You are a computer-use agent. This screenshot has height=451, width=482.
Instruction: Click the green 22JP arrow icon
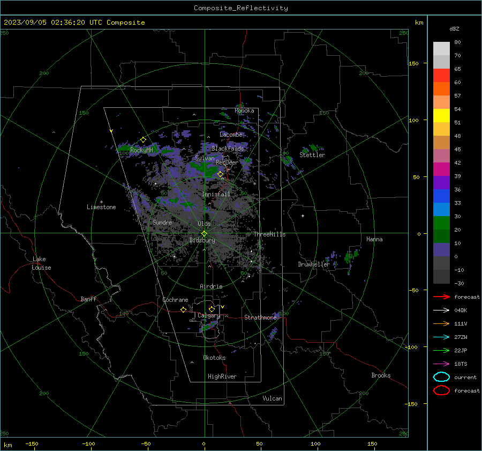(x=441, y=350)
